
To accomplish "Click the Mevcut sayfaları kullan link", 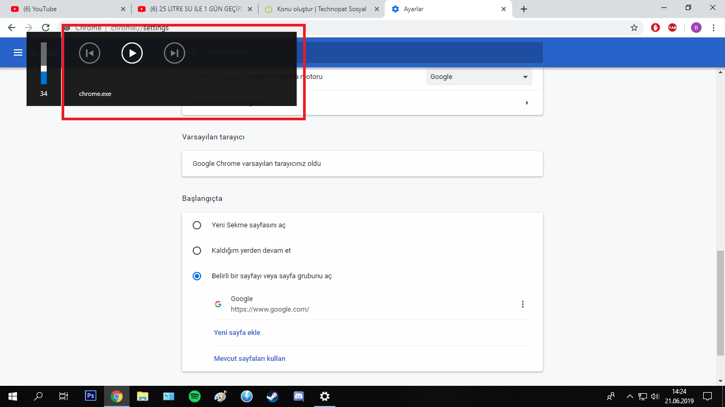I will pos(249,359).
